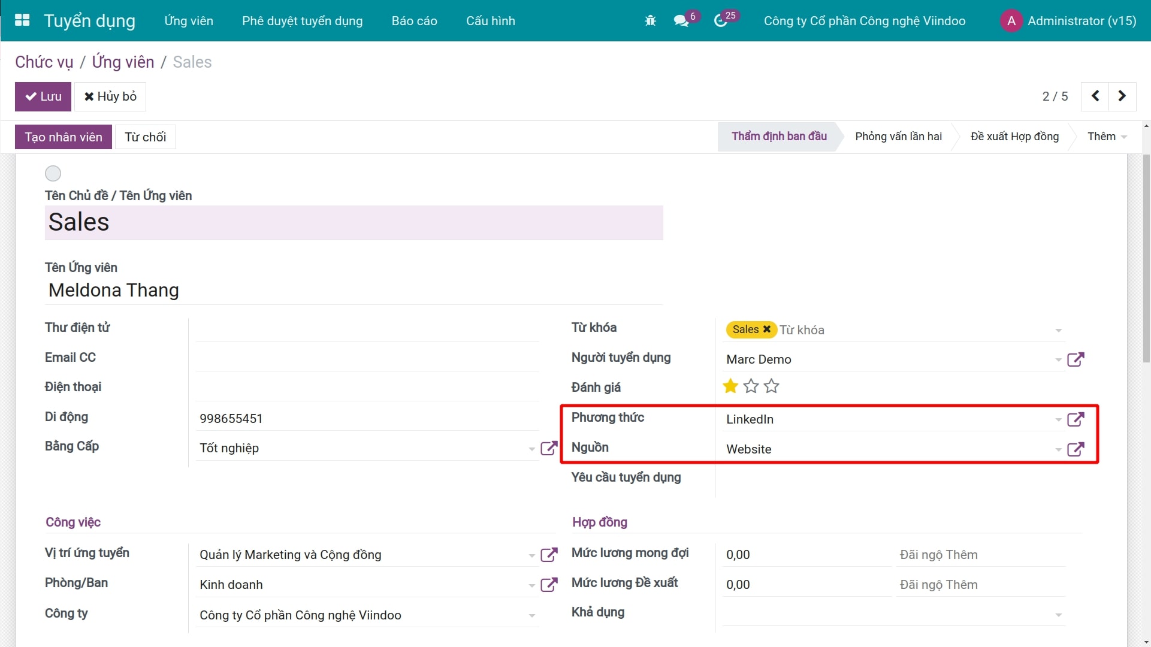
Task: Open external link for LinkedIn medium
Action: click(x=1076, y=419)
